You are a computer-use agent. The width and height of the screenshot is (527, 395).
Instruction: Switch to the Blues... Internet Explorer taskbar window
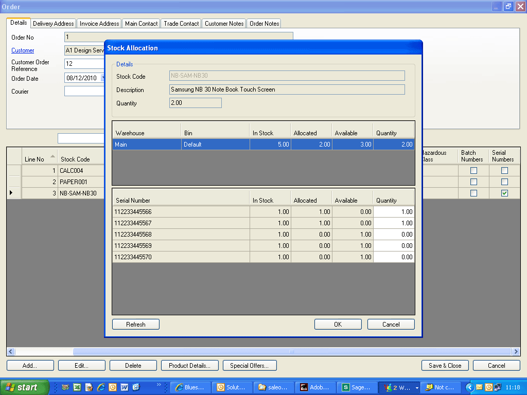click(x=191, y=387)
